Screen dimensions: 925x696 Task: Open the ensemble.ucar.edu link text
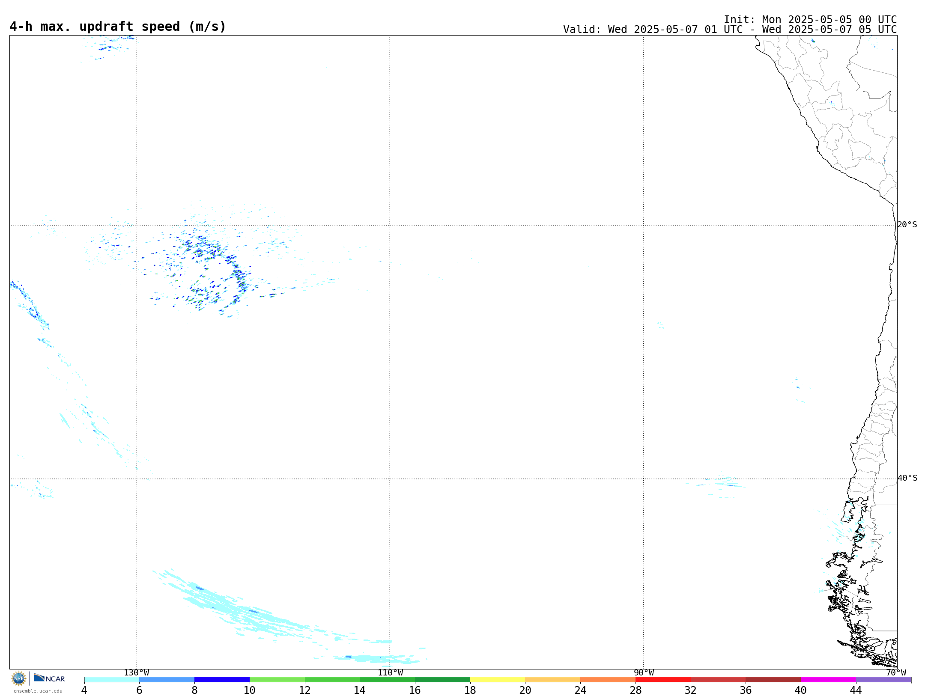38,691
